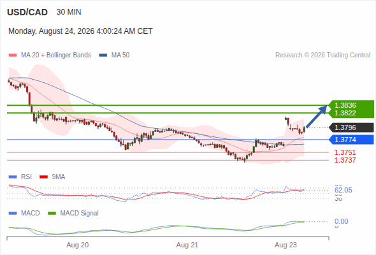This screenshot has width=376, height=255.
Task: Click the MACD Signal legend label
Action: (80, 214)
